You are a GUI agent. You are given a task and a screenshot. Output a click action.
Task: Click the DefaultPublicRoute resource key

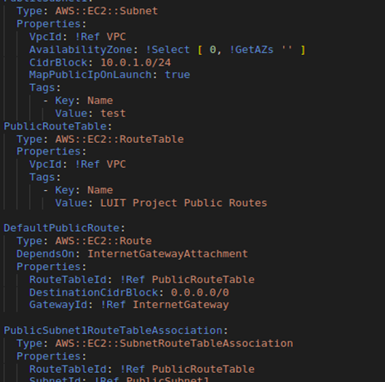click(61, 228)
